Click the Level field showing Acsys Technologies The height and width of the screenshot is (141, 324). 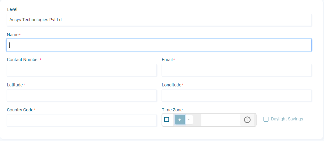point(159,20)
